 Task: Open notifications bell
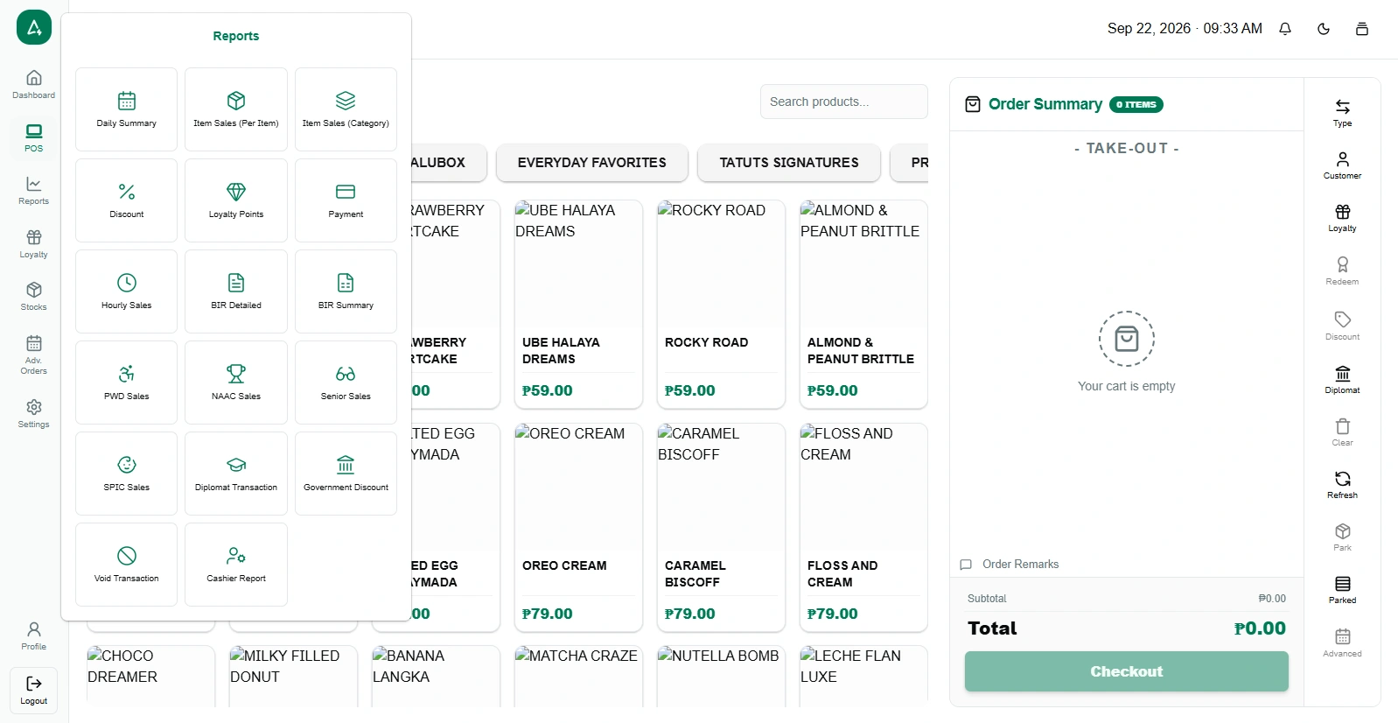(1285, 29)
